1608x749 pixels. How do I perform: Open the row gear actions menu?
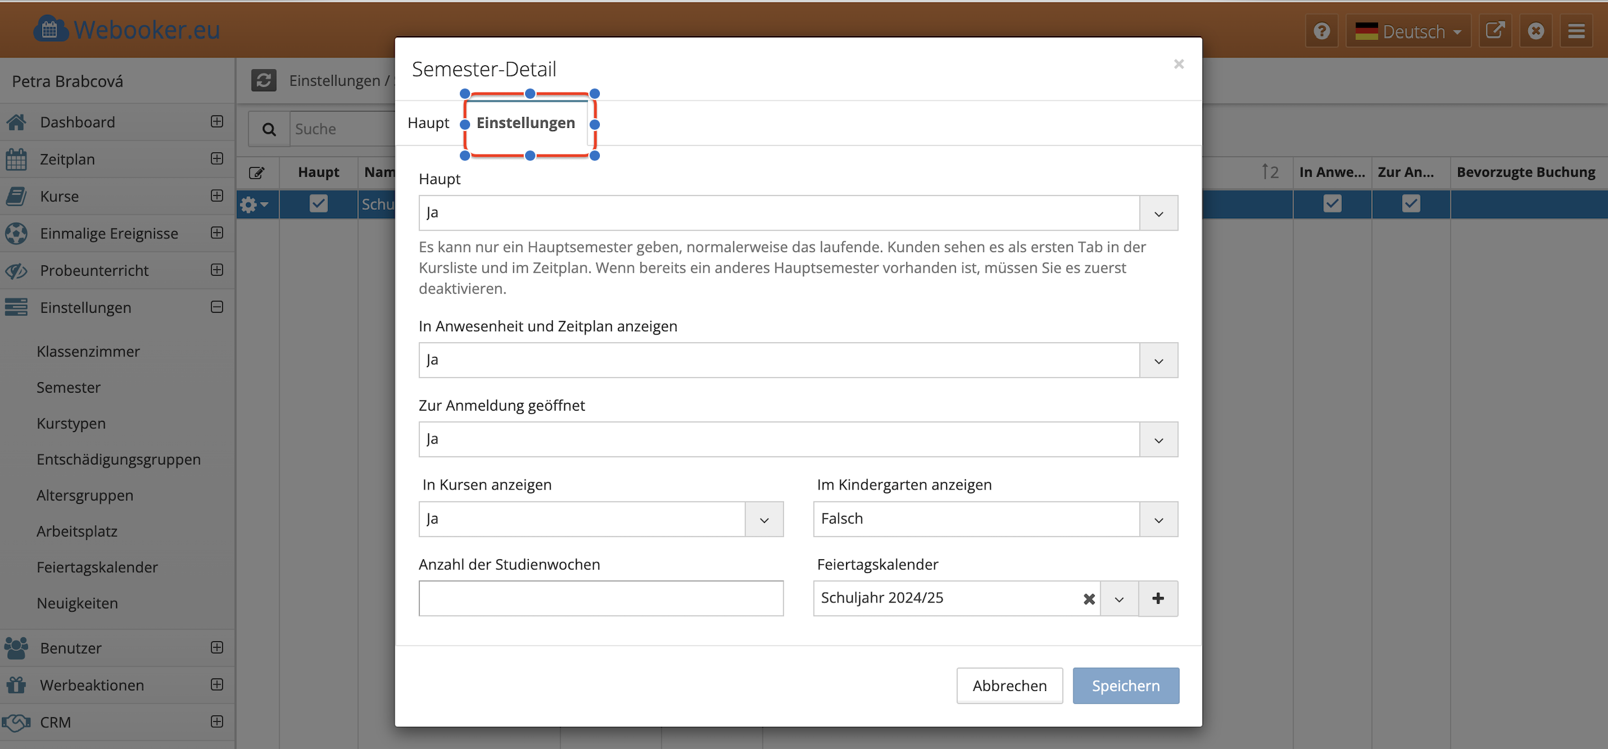(x=254, y=205)
